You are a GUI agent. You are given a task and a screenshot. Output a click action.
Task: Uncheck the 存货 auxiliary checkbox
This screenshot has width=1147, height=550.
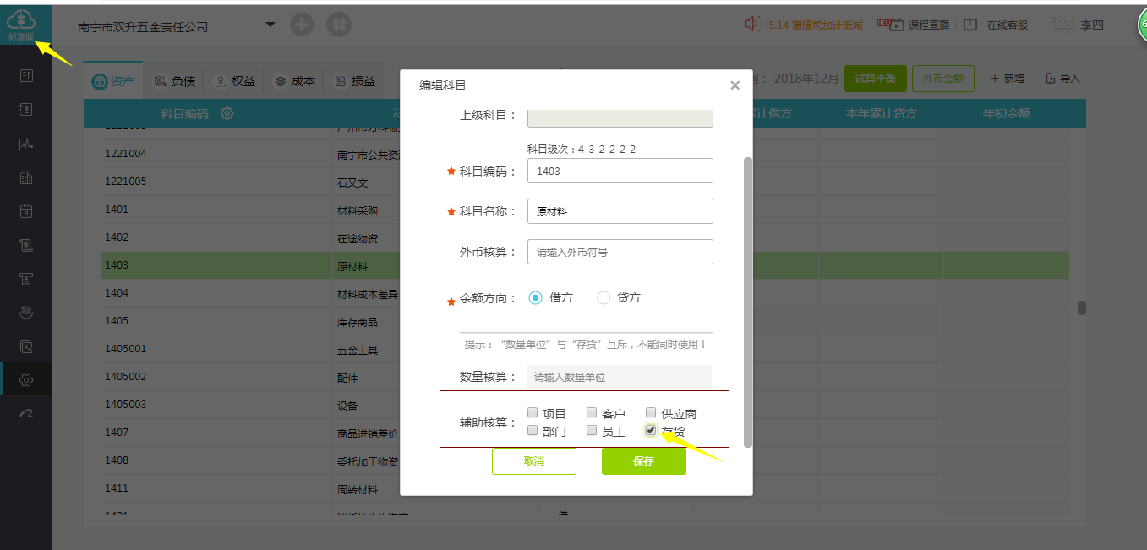[651, 430]
